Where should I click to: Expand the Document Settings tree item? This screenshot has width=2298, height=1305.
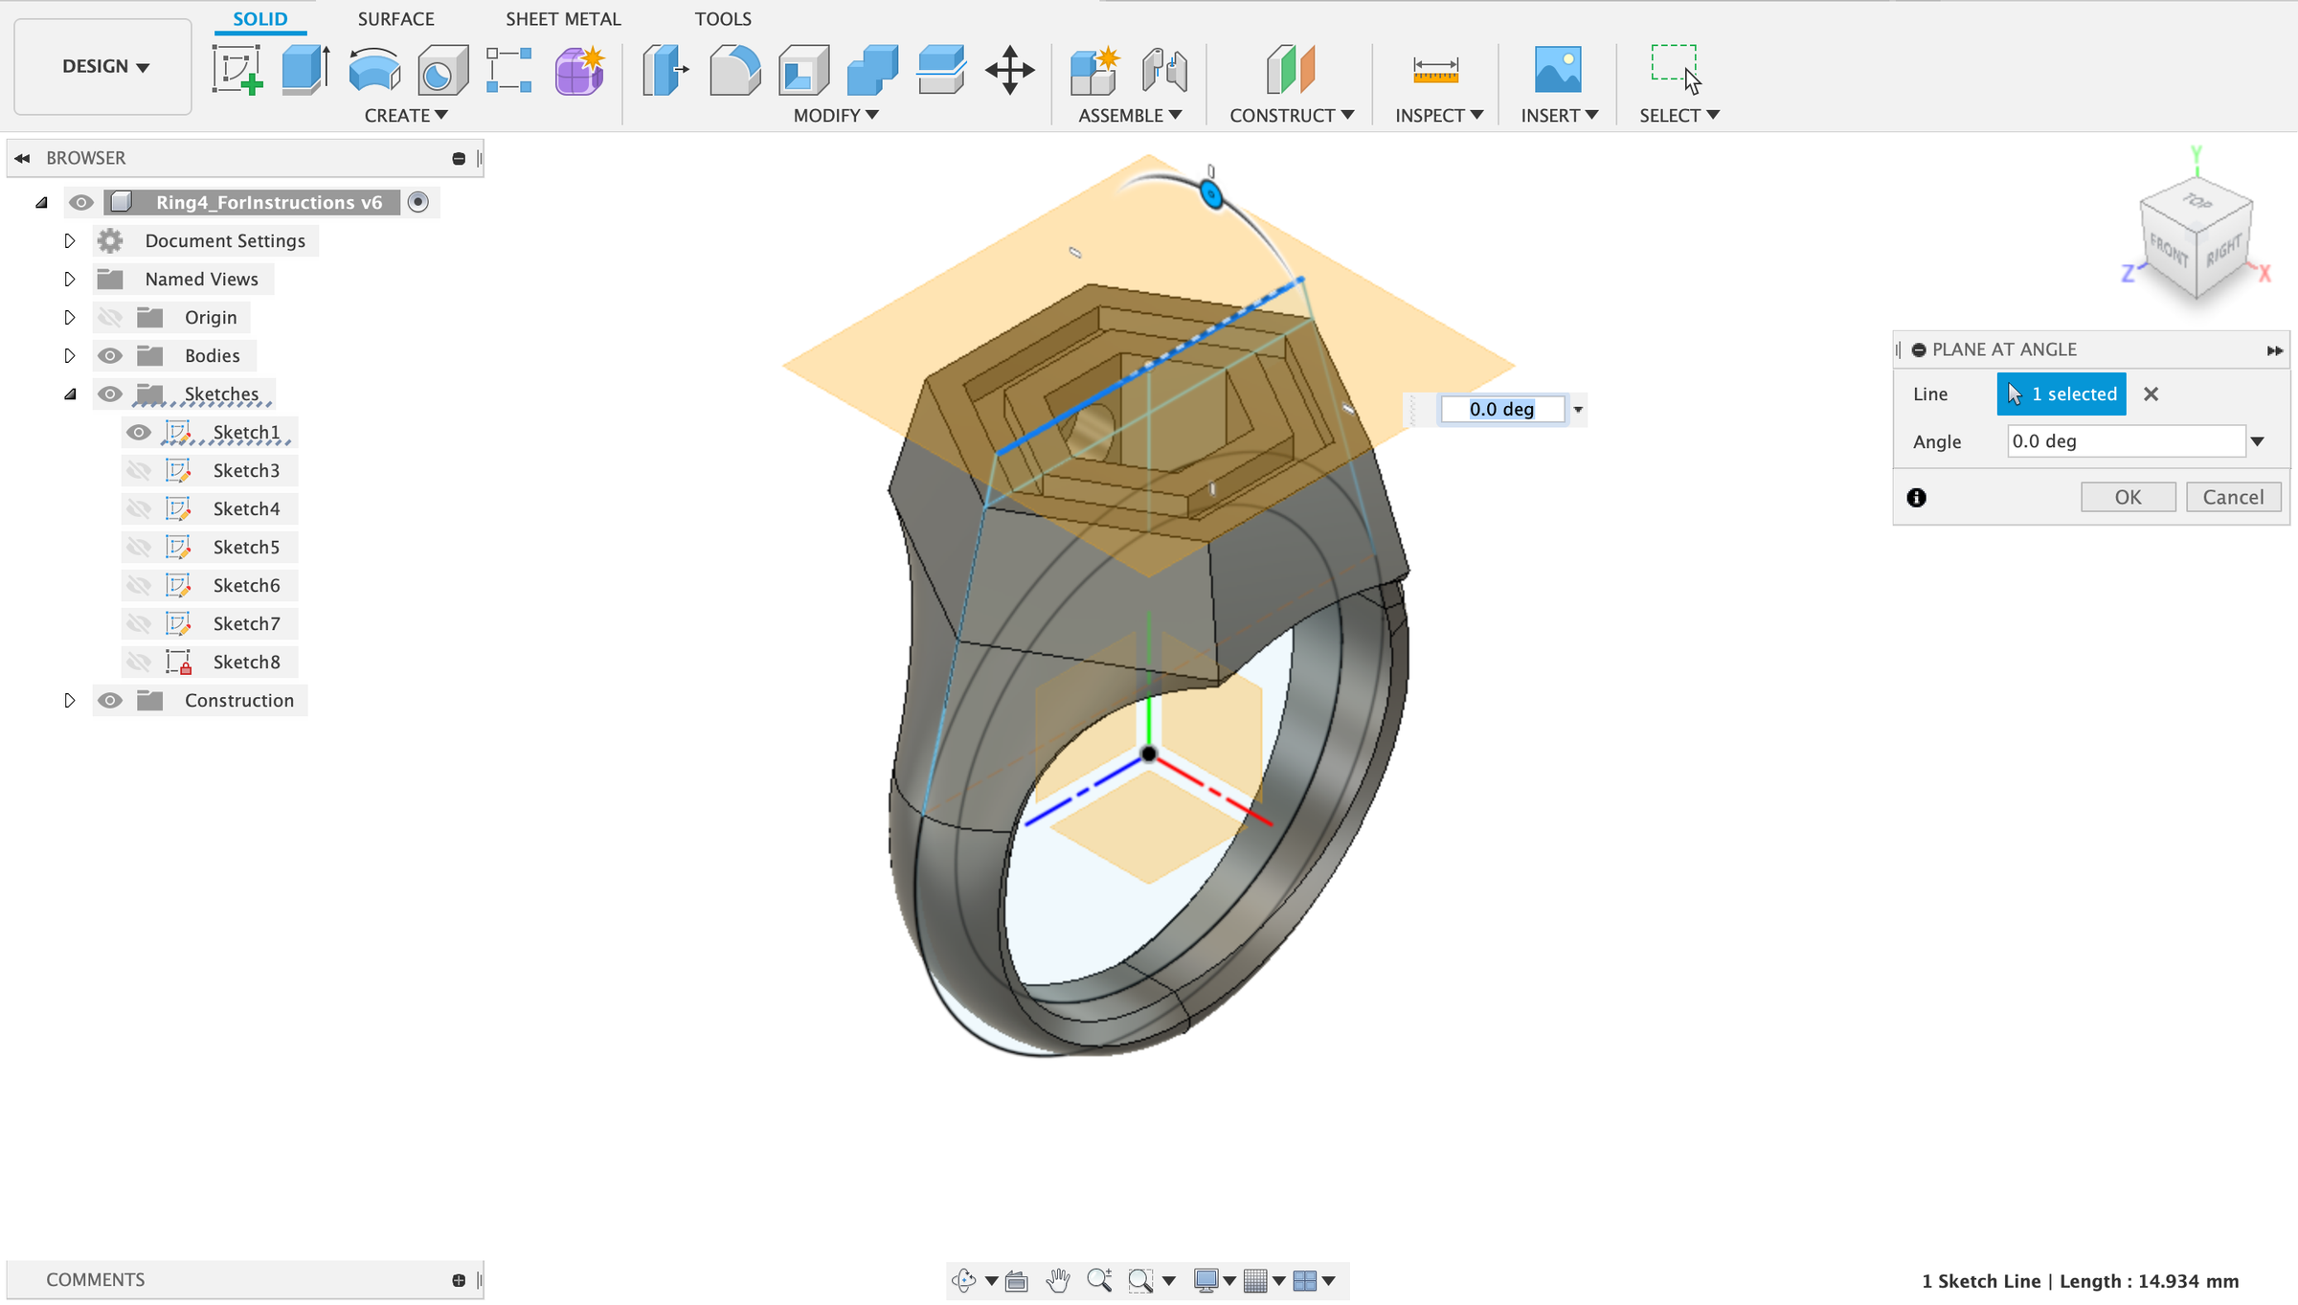coord(69,240)
